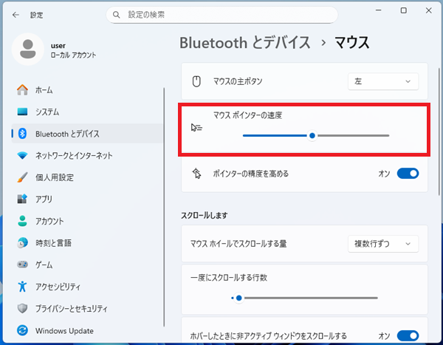The image size is (443, 345).
Task: Click the Windows Update icon
Action: [x=22, y=330]
